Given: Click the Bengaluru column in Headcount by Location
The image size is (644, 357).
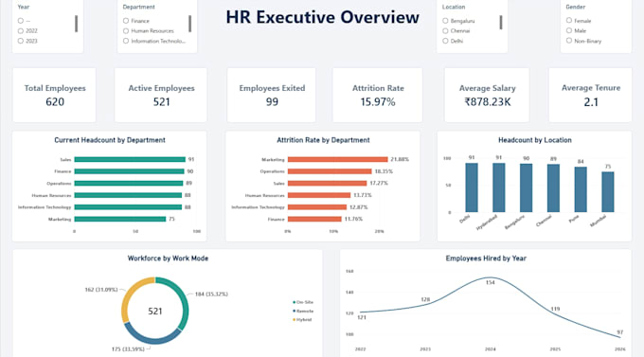Looking at the screenshot, I should 527,188.
